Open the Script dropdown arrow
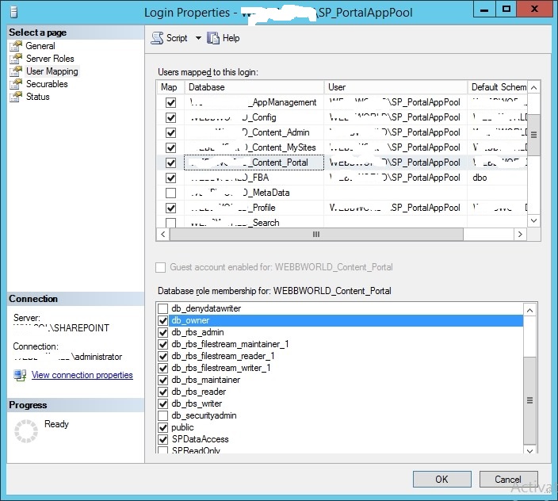558x501 pixels. pyautogui.click(x=198, y=38)
